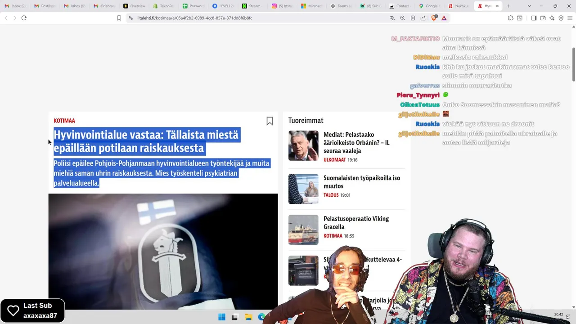Open a new tab with the plus button

click(x=508, y=6)
